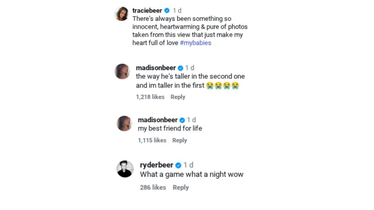Viewport: 374px width, 210px height.
Task: View the 1,218 likes list
Action: point(150,97)
